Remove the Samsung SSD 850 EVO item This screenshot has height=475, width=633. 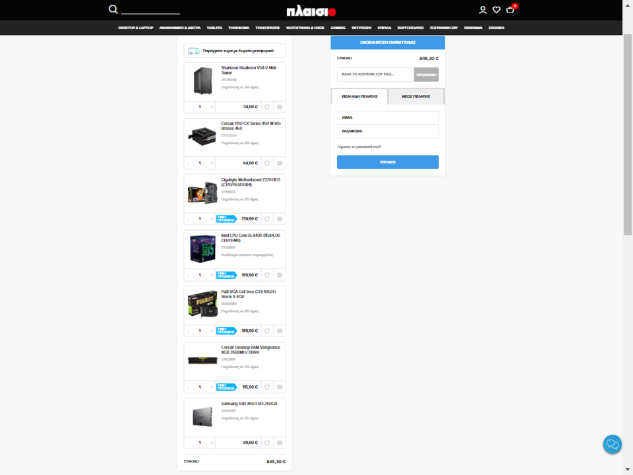280,443
